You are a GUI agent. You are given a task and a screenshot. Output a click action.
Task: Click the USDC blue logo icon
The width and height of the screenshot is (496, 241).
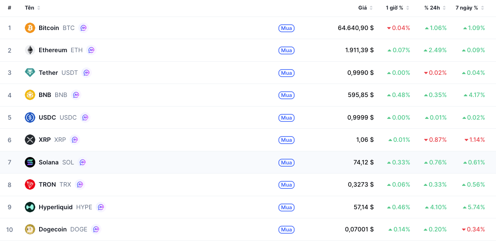[x=30, y=117]
